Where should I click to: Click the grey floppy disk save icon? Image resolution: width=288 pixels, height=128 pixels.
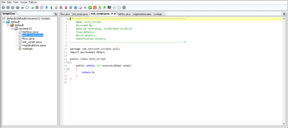(x=37, y=8)
